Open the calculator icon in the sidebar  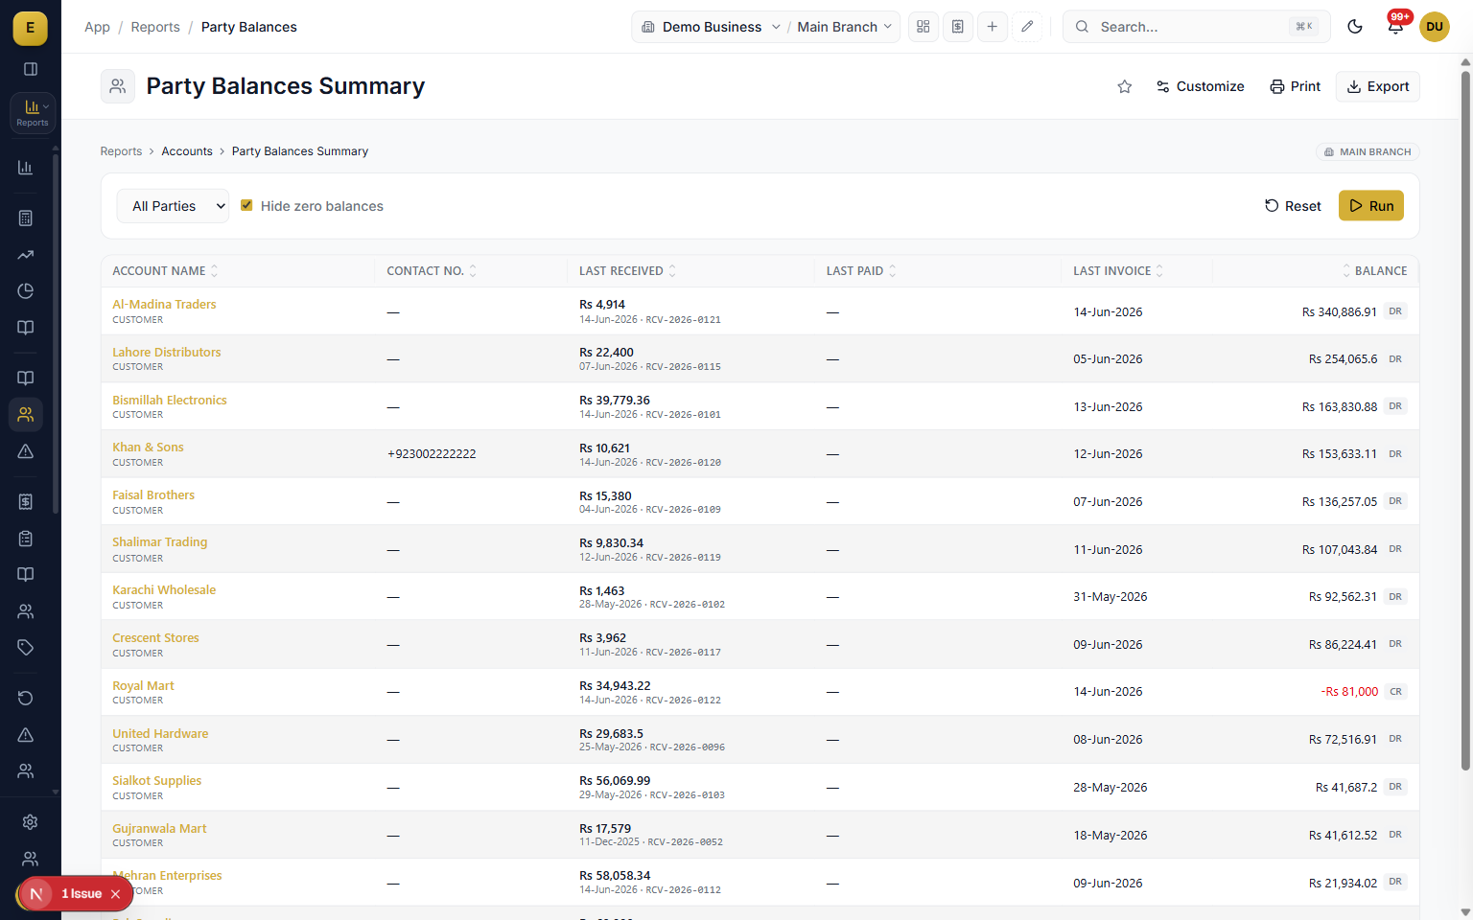pos(26,218)
